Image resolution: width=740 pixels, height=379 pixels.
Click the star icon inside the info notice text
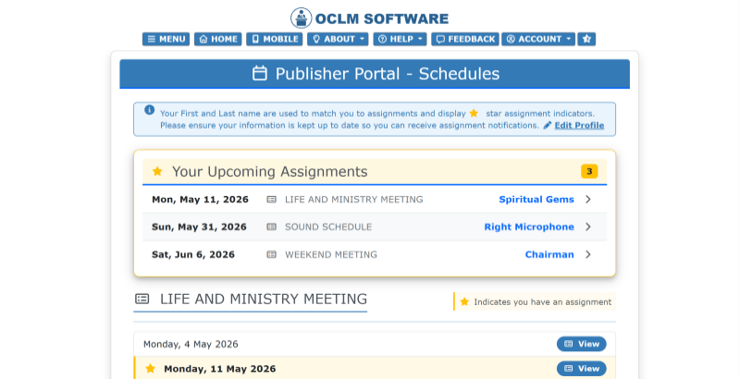[x=474, y=113]
